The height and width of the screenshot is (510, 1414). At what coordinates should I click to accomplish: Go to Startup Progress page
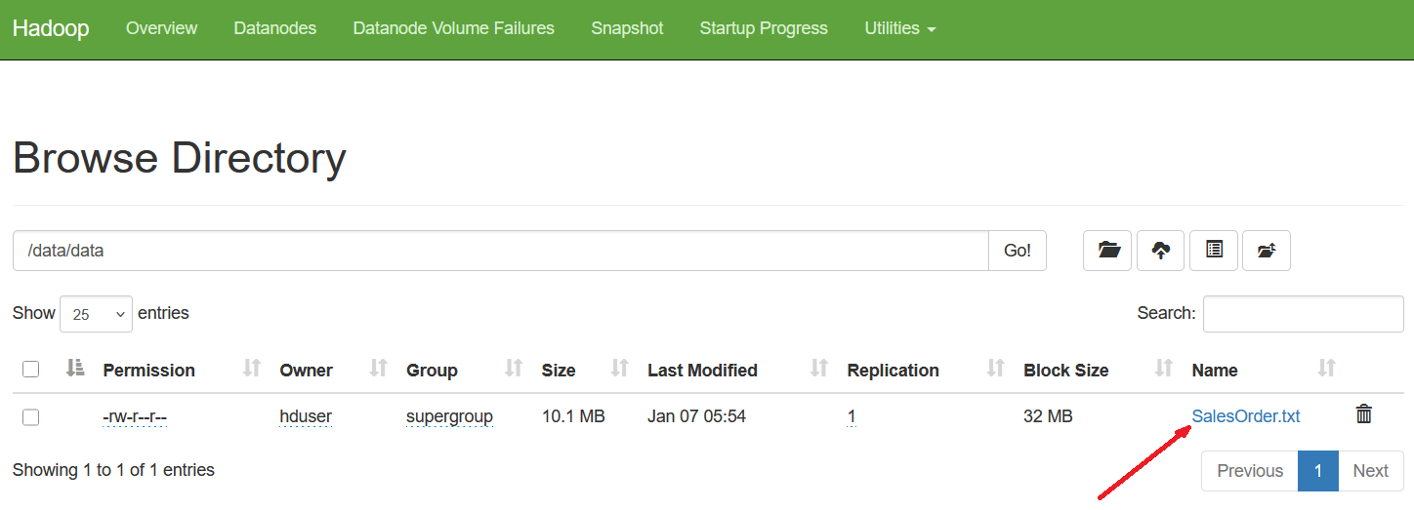coord(763,28)
